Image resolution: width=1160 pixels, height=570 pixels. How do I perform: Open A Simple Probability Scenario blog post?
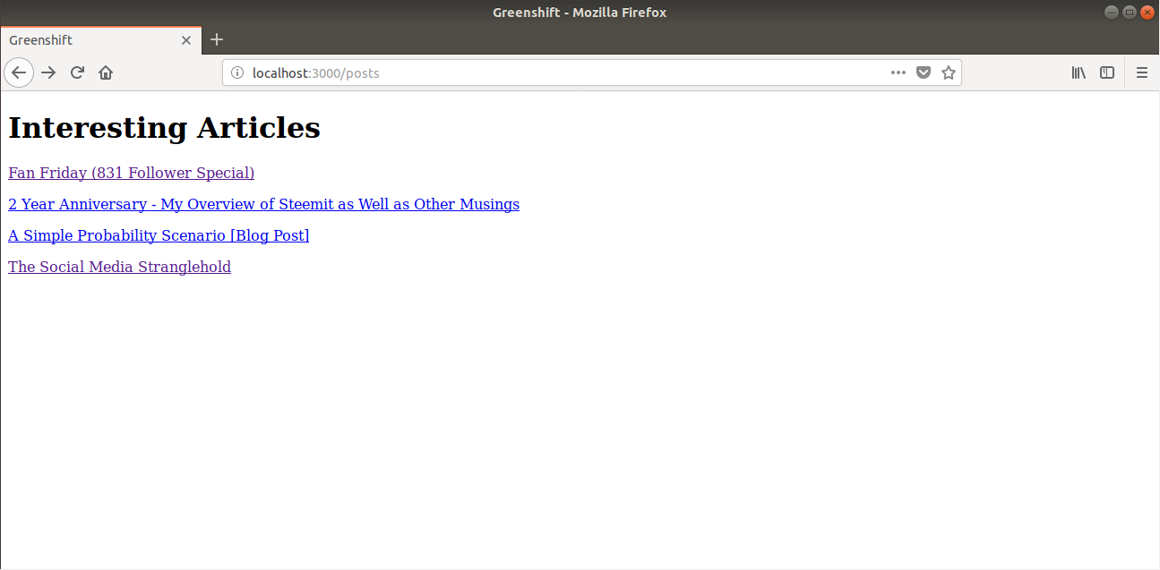159,235
